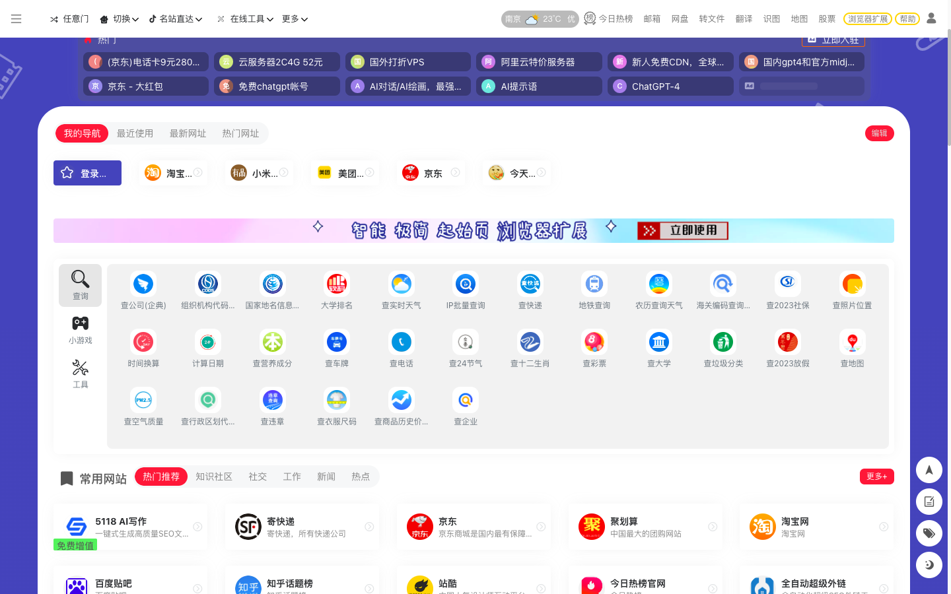Switch to the 热门推荐 tab
This screenshot has width=951, height=594.
[x=160, y=476]
